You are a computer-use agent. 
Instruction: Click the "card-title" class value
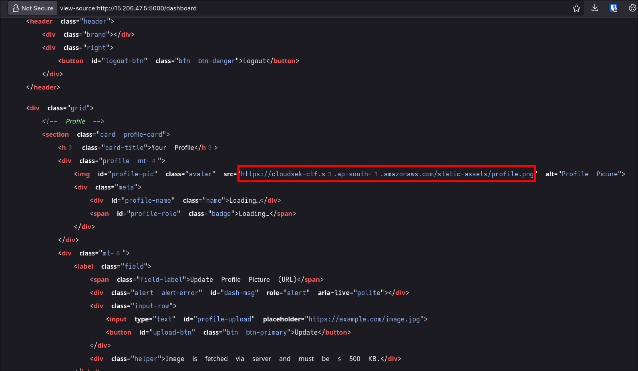[124, 148]
